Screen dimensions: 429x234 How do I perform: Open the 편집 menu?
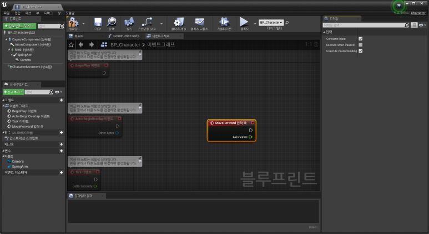[18, 13]
